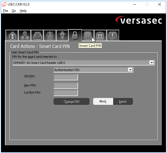Select the padlock Smart Card PIN tab
The height and width of the screenshot is (153, 167).
tap(75, 35)
